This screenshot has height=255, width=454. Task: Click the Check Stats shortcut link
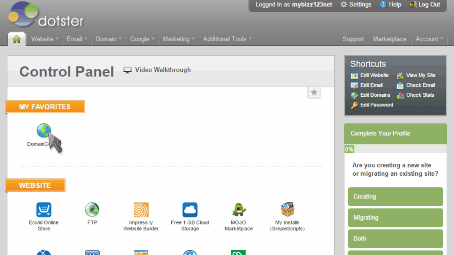420,95
